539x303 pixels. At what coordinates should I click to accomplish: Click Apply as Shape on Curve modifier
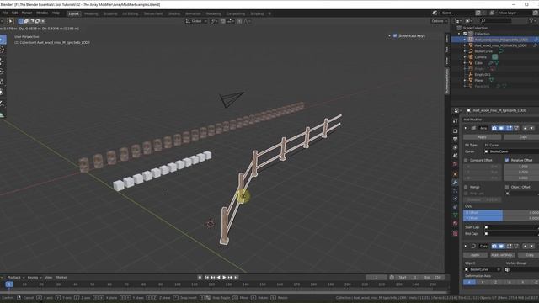502,255
